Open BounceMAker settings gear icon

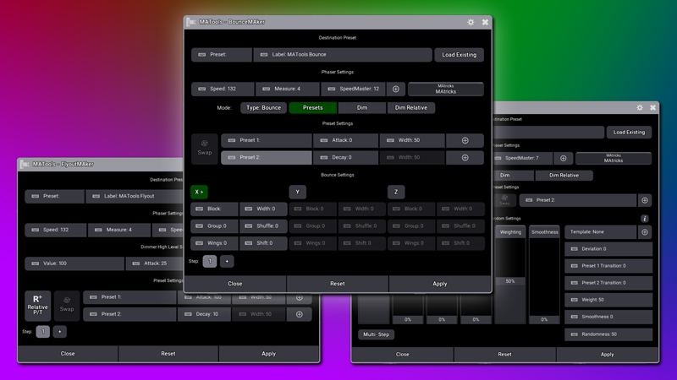pyautogui.click(x=471, y=22)
